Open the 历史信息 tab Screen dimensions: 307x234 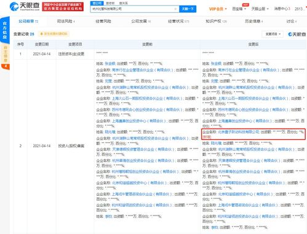[254, 21]
